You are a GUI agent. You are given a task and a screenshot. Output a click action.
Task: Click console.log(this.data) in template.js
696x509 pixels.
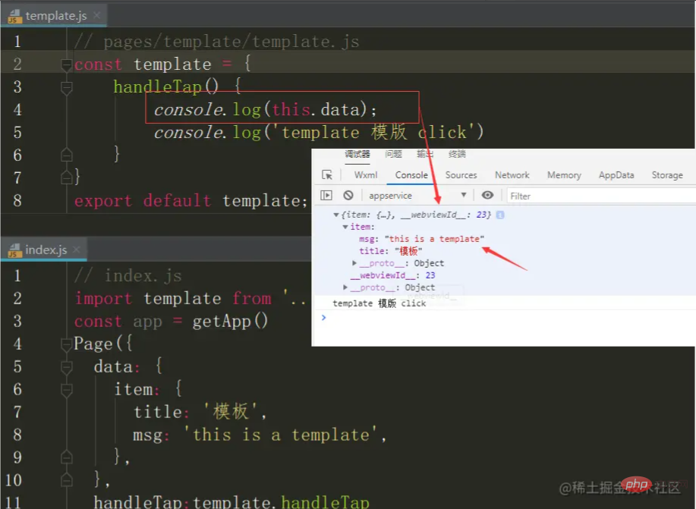click(x=265, y=109)
